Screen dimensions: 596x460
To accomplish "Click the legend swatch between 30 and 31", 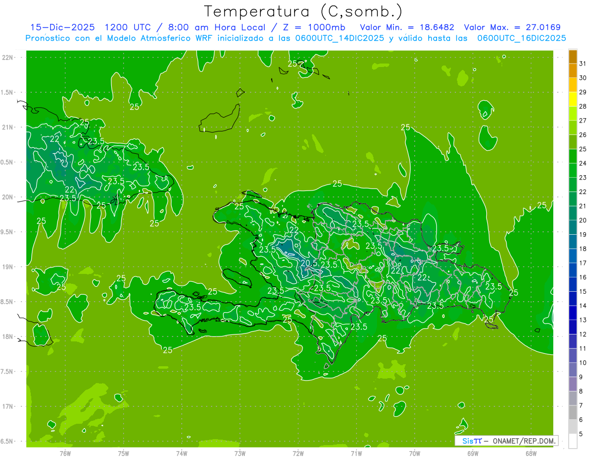I will (x=573, y=71).
